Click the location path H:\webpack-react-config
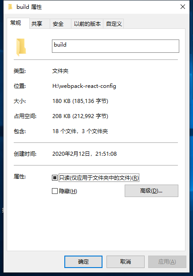This screenshot has width=193, height=276. coord(84,86)
